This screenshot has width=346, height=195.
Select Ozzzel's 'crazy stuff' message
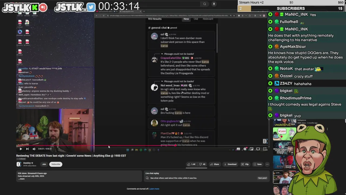(303, 76)
